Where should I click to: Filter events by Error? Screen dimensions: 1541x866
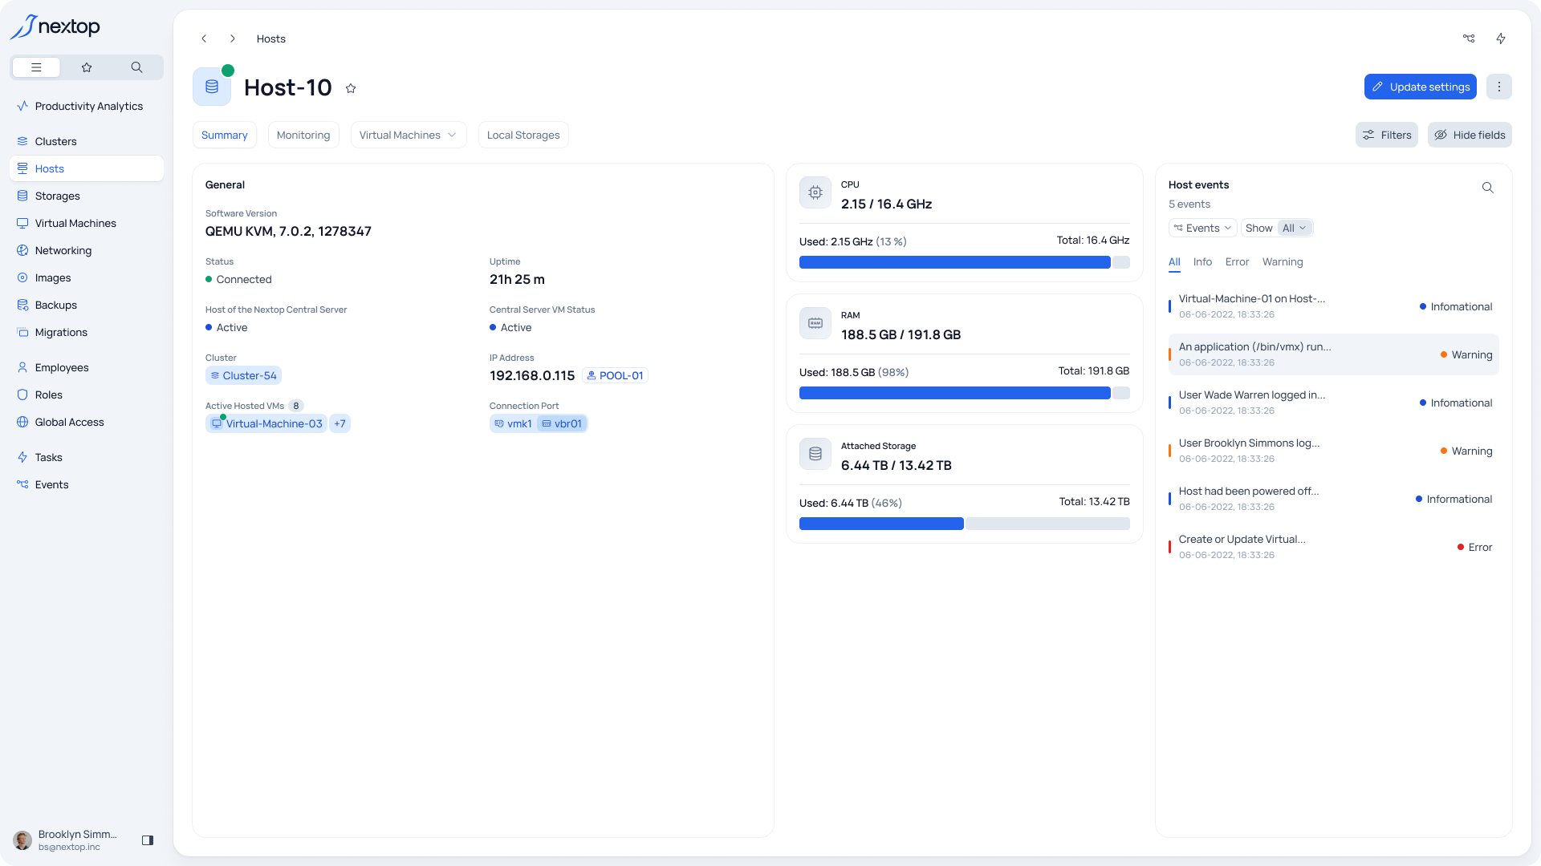(1237, 262)
